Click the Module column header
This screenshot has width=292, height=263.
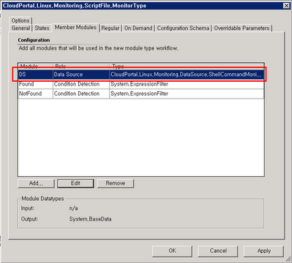(35, 66)
